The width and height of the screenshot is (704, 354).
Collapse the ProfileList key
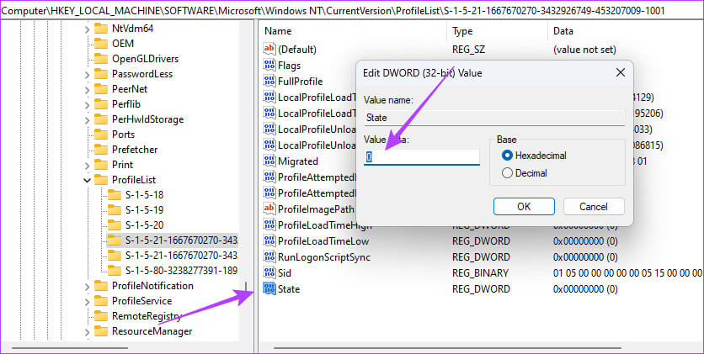87,180
